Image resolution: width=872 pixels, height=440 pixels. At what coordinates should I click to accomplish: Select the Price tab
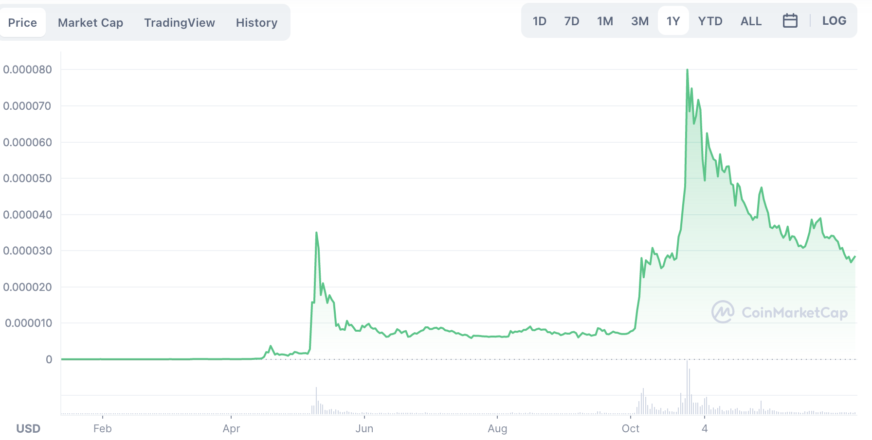point(22,23)
